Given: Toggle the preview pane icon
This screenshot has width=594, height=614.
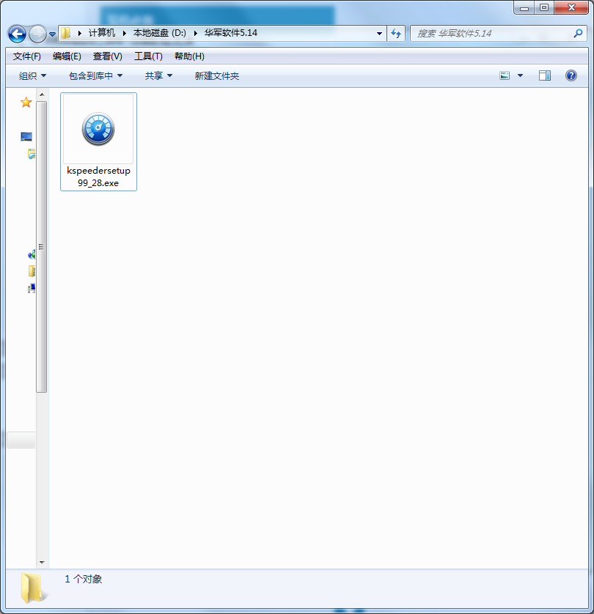Looking at the screenshot, I should point(545,75).
